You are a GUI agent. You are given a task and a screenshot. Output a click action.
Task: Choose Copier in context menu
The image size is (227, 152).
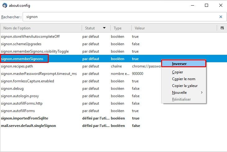tap(184, 72)
